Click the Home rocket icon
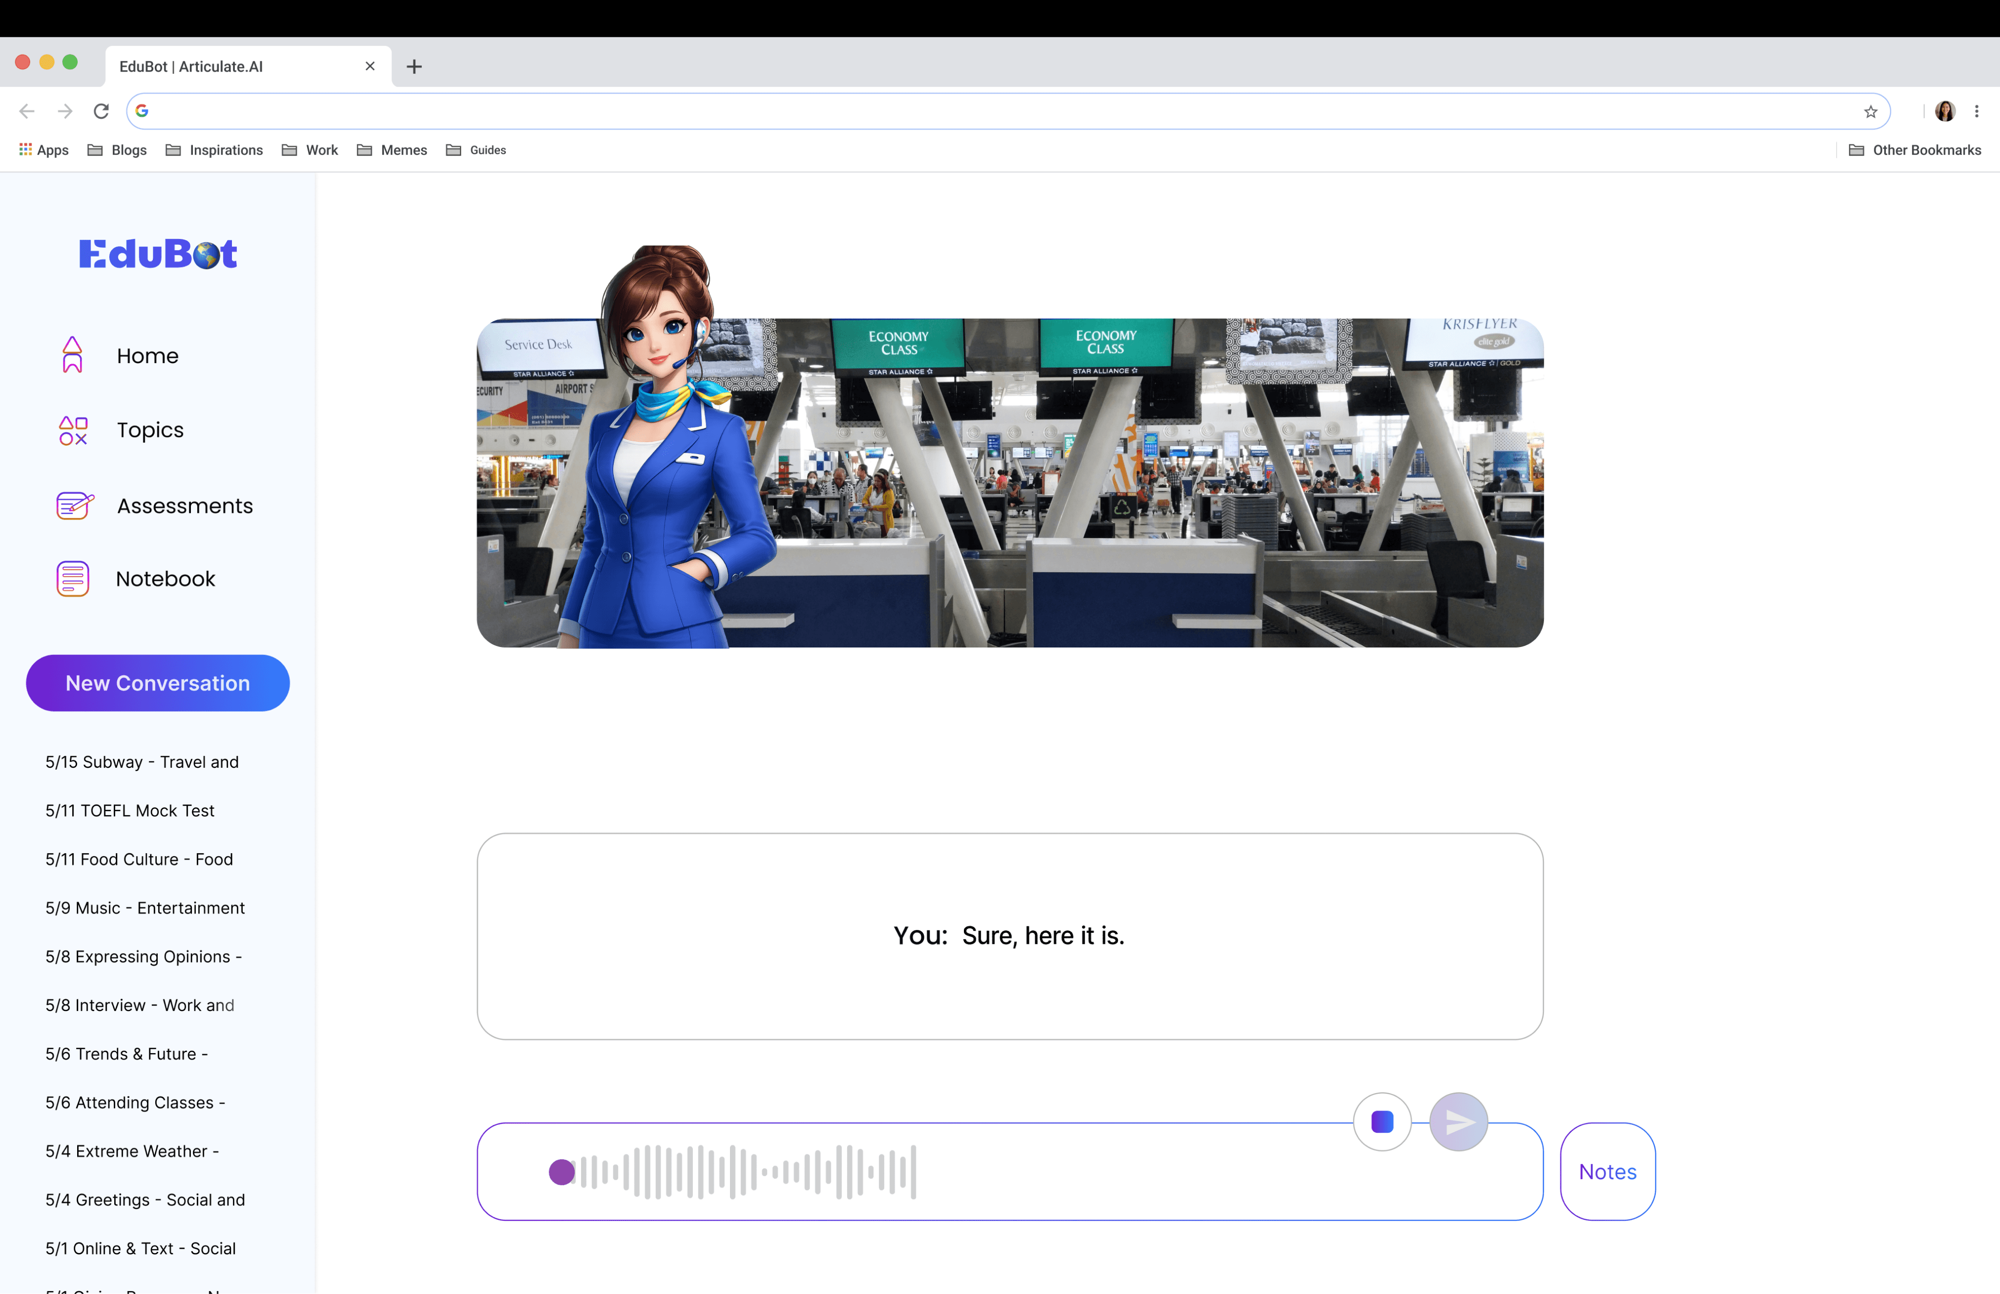The image size is (2000, 1294). [72, 356]
